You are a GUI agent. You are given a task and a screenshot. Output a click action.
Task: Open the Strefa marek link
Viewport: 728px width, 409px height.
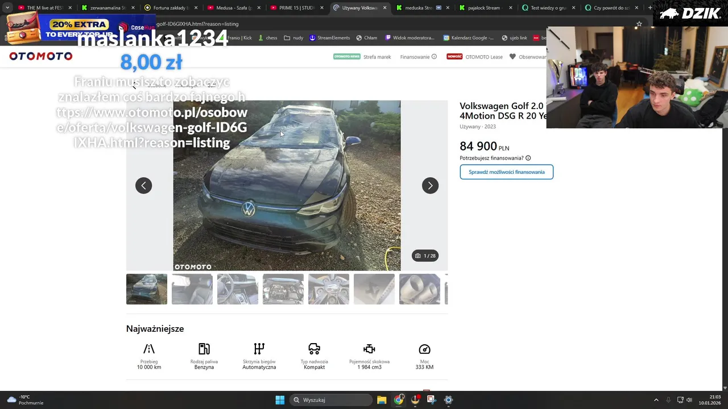coord(377,57)
